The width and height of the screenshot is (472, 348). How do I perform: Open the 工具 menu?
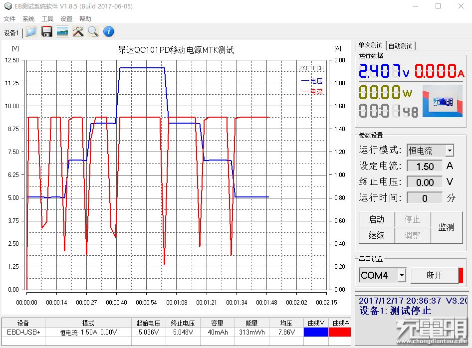[x=47, y=18]
